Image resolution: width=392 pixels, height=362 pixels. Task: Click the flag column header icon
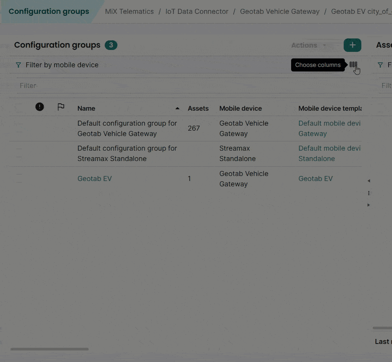[x=61, y=107]
